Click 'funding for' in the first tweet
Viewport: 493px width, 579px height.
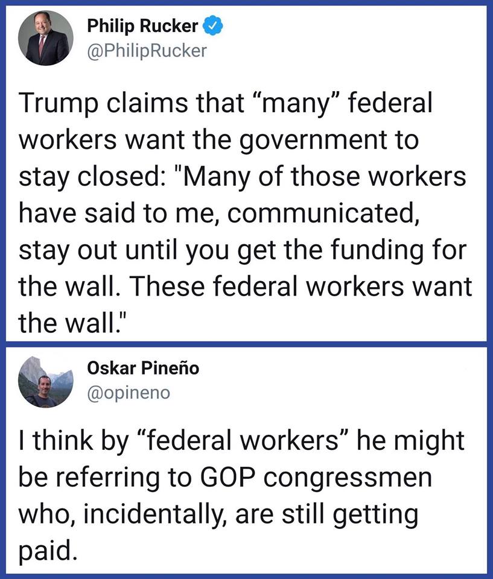(x=398, y=250)
